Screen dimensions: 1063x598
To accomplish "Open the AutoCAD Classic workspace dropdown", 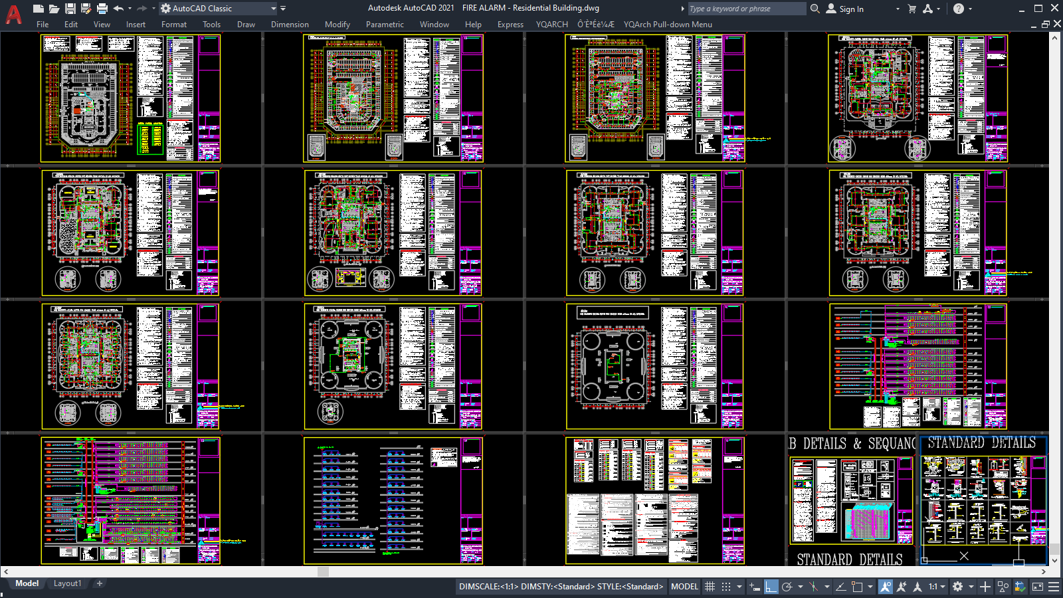I will click(x=274, y=8).
